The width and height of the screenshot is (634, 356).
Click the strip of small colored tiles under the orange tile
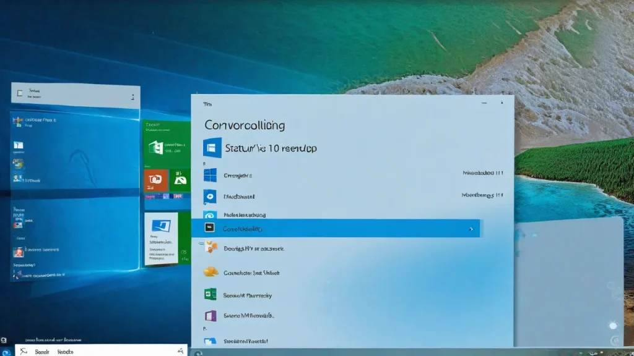[163, 197]
